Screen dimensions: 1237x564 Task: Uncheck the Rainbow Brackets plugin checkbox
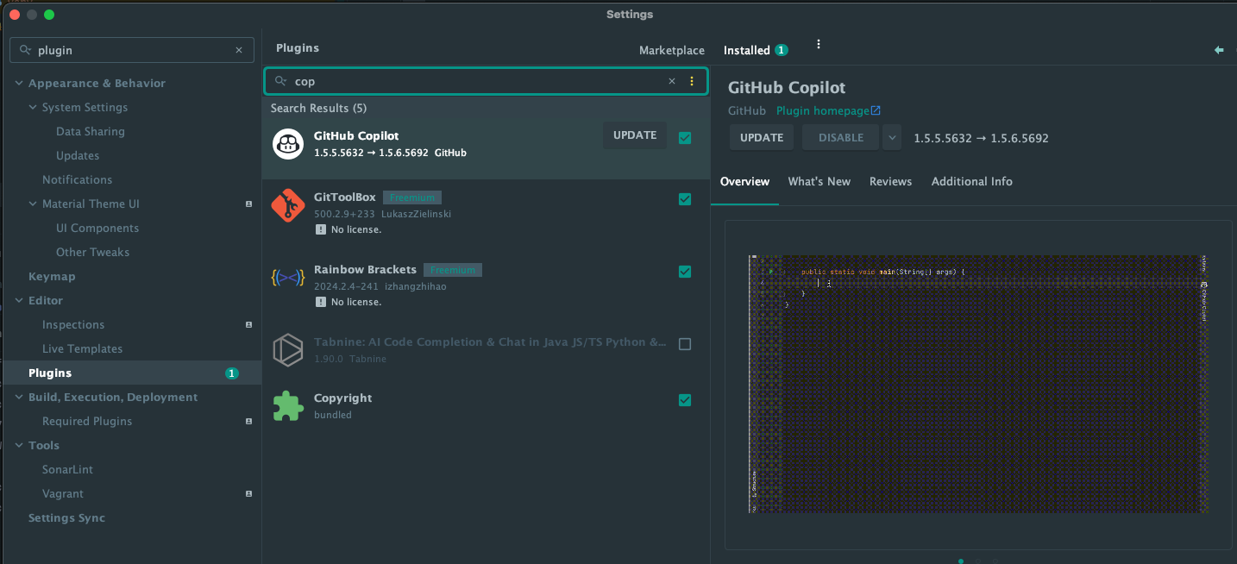point(685,272)
